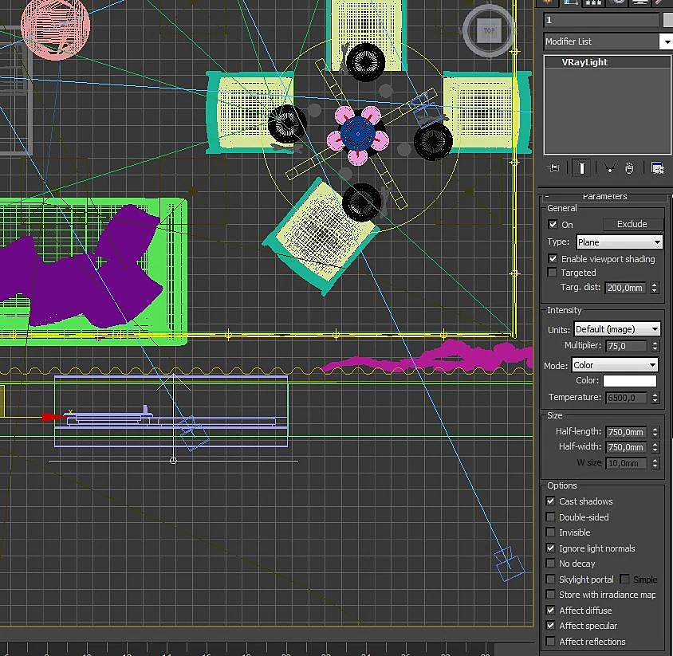Select VRayLight in modifier stack
673x656 pixels.
coord(584,62)
